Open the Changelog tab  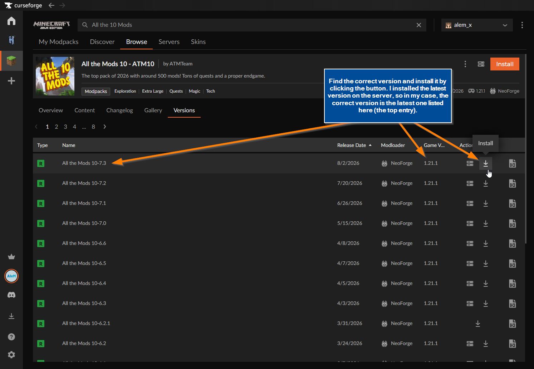click(x=119, y=110)
